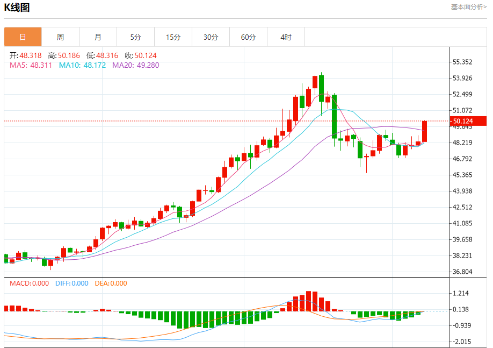Click the red 50.124 current price tag

pyautogui.click(x=462, y=121)
